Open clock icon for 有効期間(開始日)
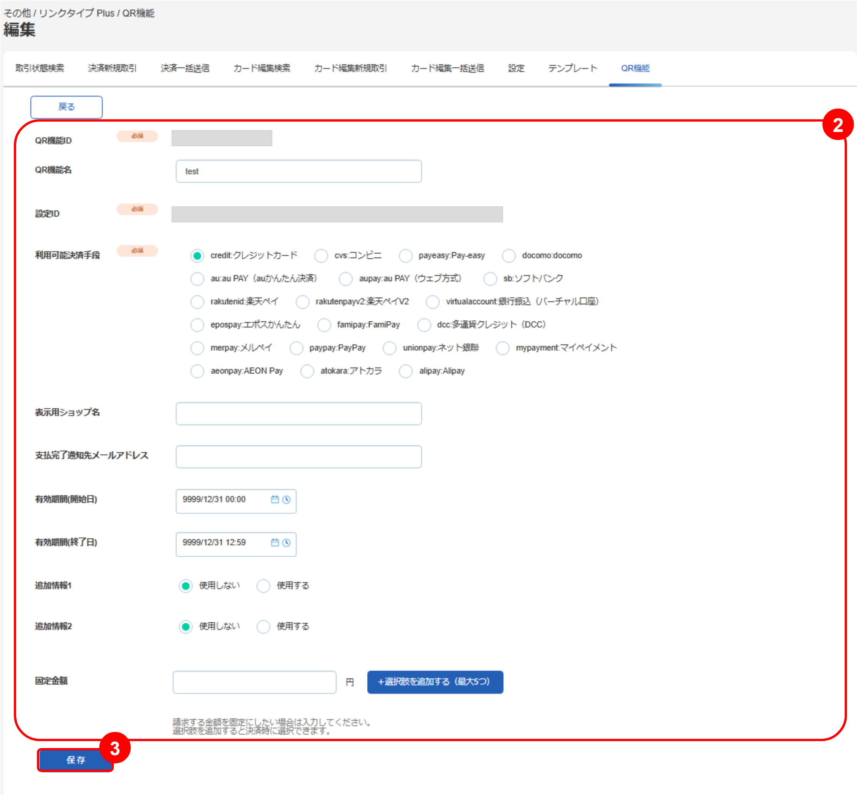 coord(287,499)
